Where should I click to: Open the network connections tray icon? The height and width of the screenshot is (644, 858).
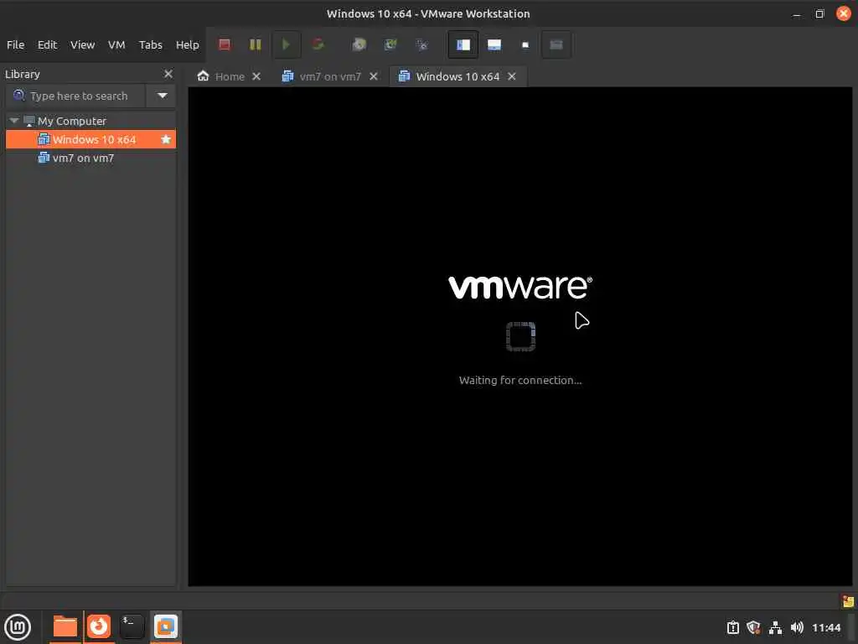pyautogui.click(x=775, y=627)
